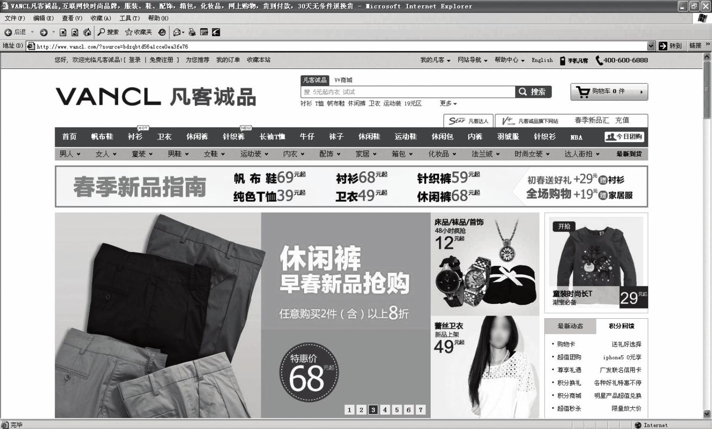Click the mobile Vancl (手机凡客) phone icon
Screen dimensions: 712x429
563,60
